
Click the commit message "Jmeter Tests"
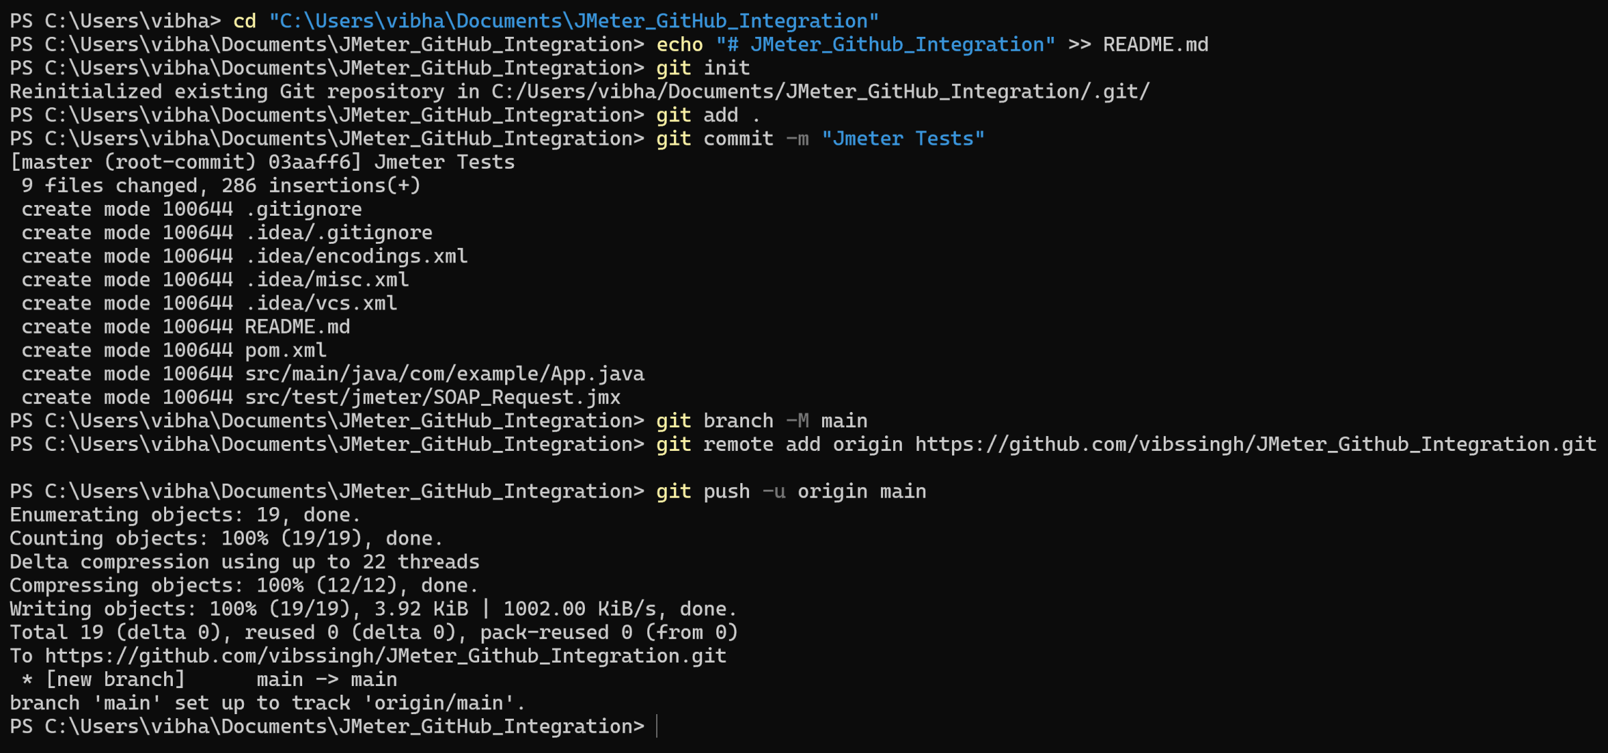point(903,139)
